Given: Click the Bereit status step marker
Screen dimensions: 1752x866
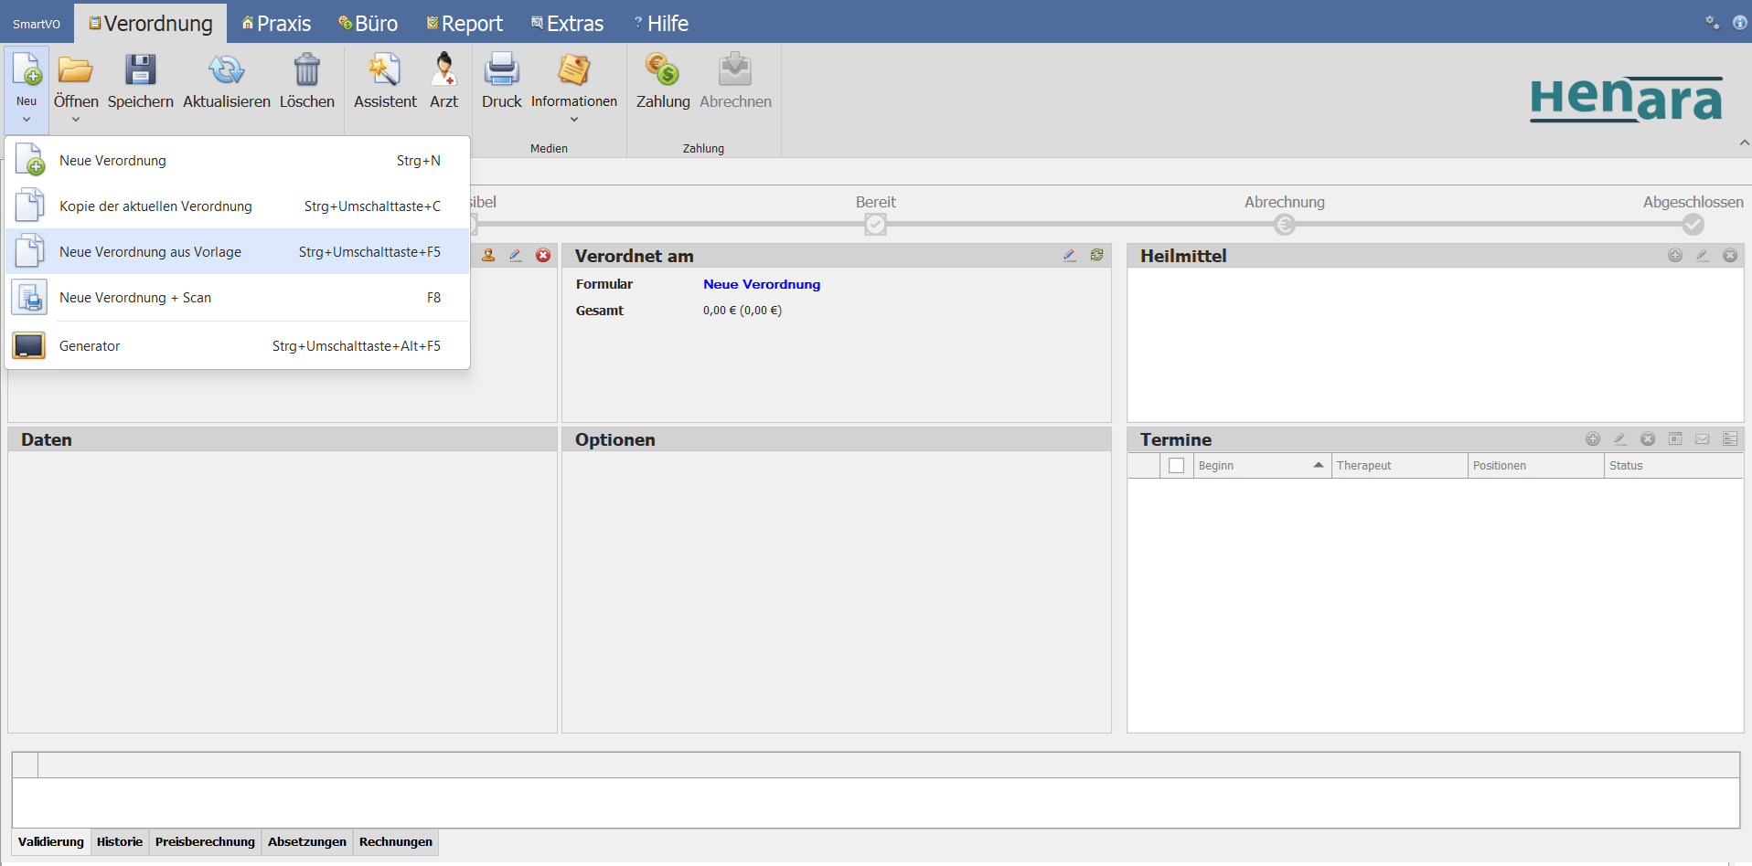Looking at the screenshot, I should [875, 224].
